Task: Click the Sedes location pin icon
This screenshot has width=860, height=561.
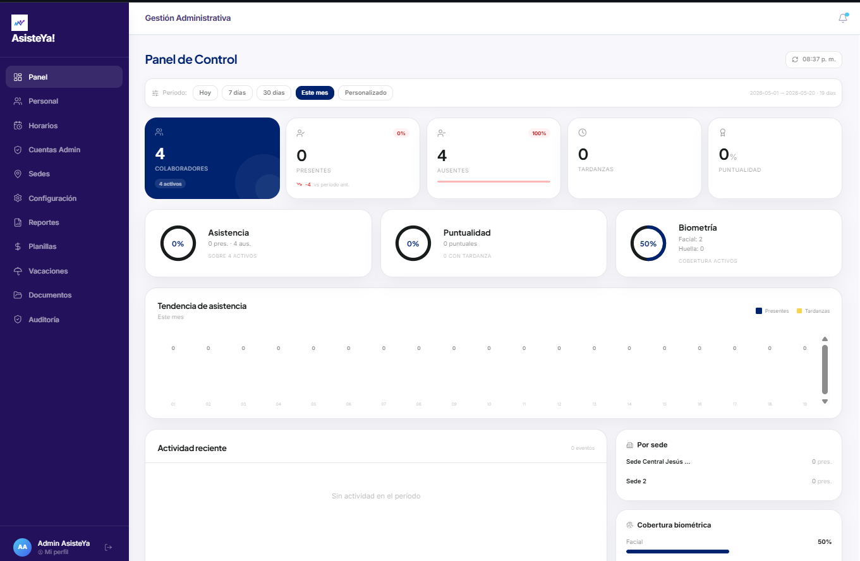Action: point(18,174)
